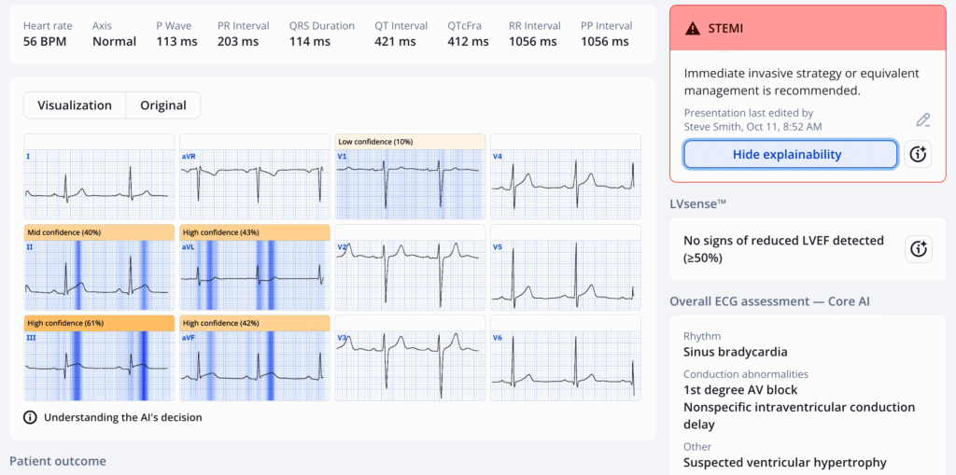Click the pencil edit icon in STEMI panel
This screenshot has width=956, height=475.
922,119
